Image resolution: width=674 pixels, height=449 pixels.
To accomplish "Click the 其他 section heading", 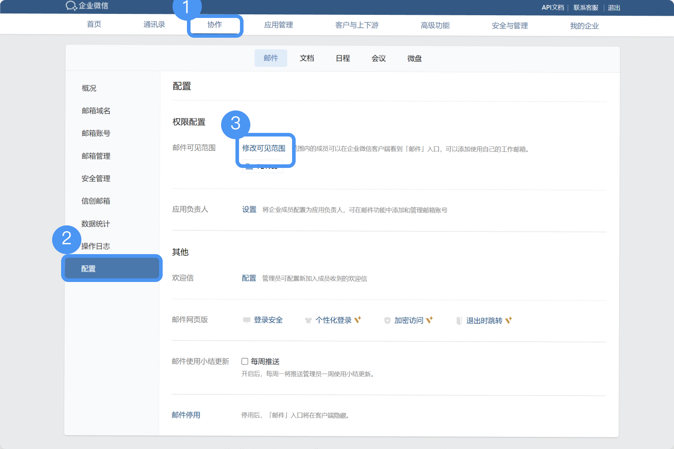I will [180, 252].
